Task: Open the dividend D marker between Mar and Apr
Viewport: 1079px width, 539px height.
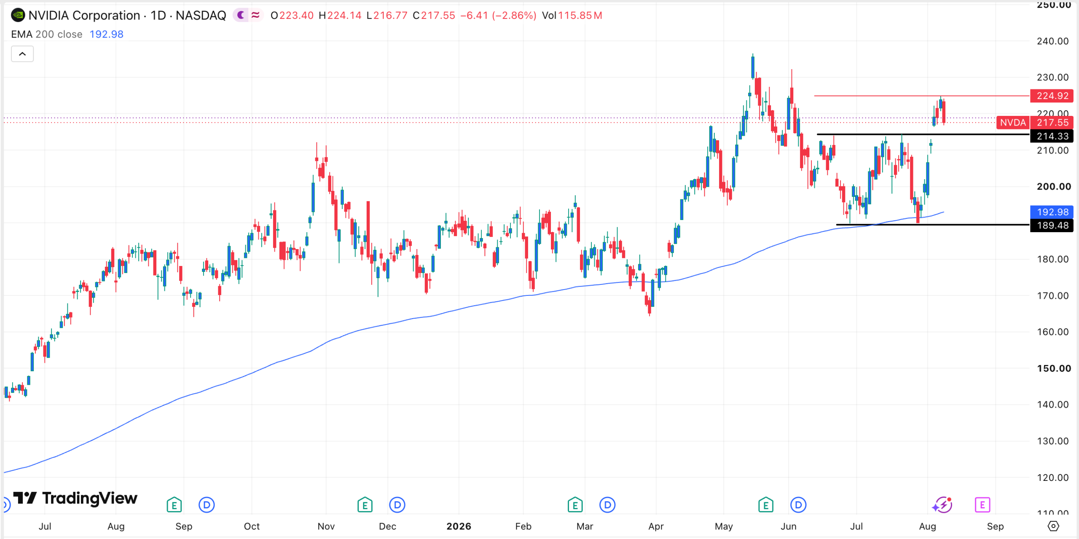Action: click(607, 504)
